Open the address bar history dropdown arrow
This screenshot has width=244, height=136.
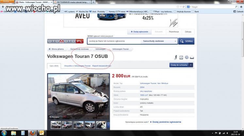181,7
